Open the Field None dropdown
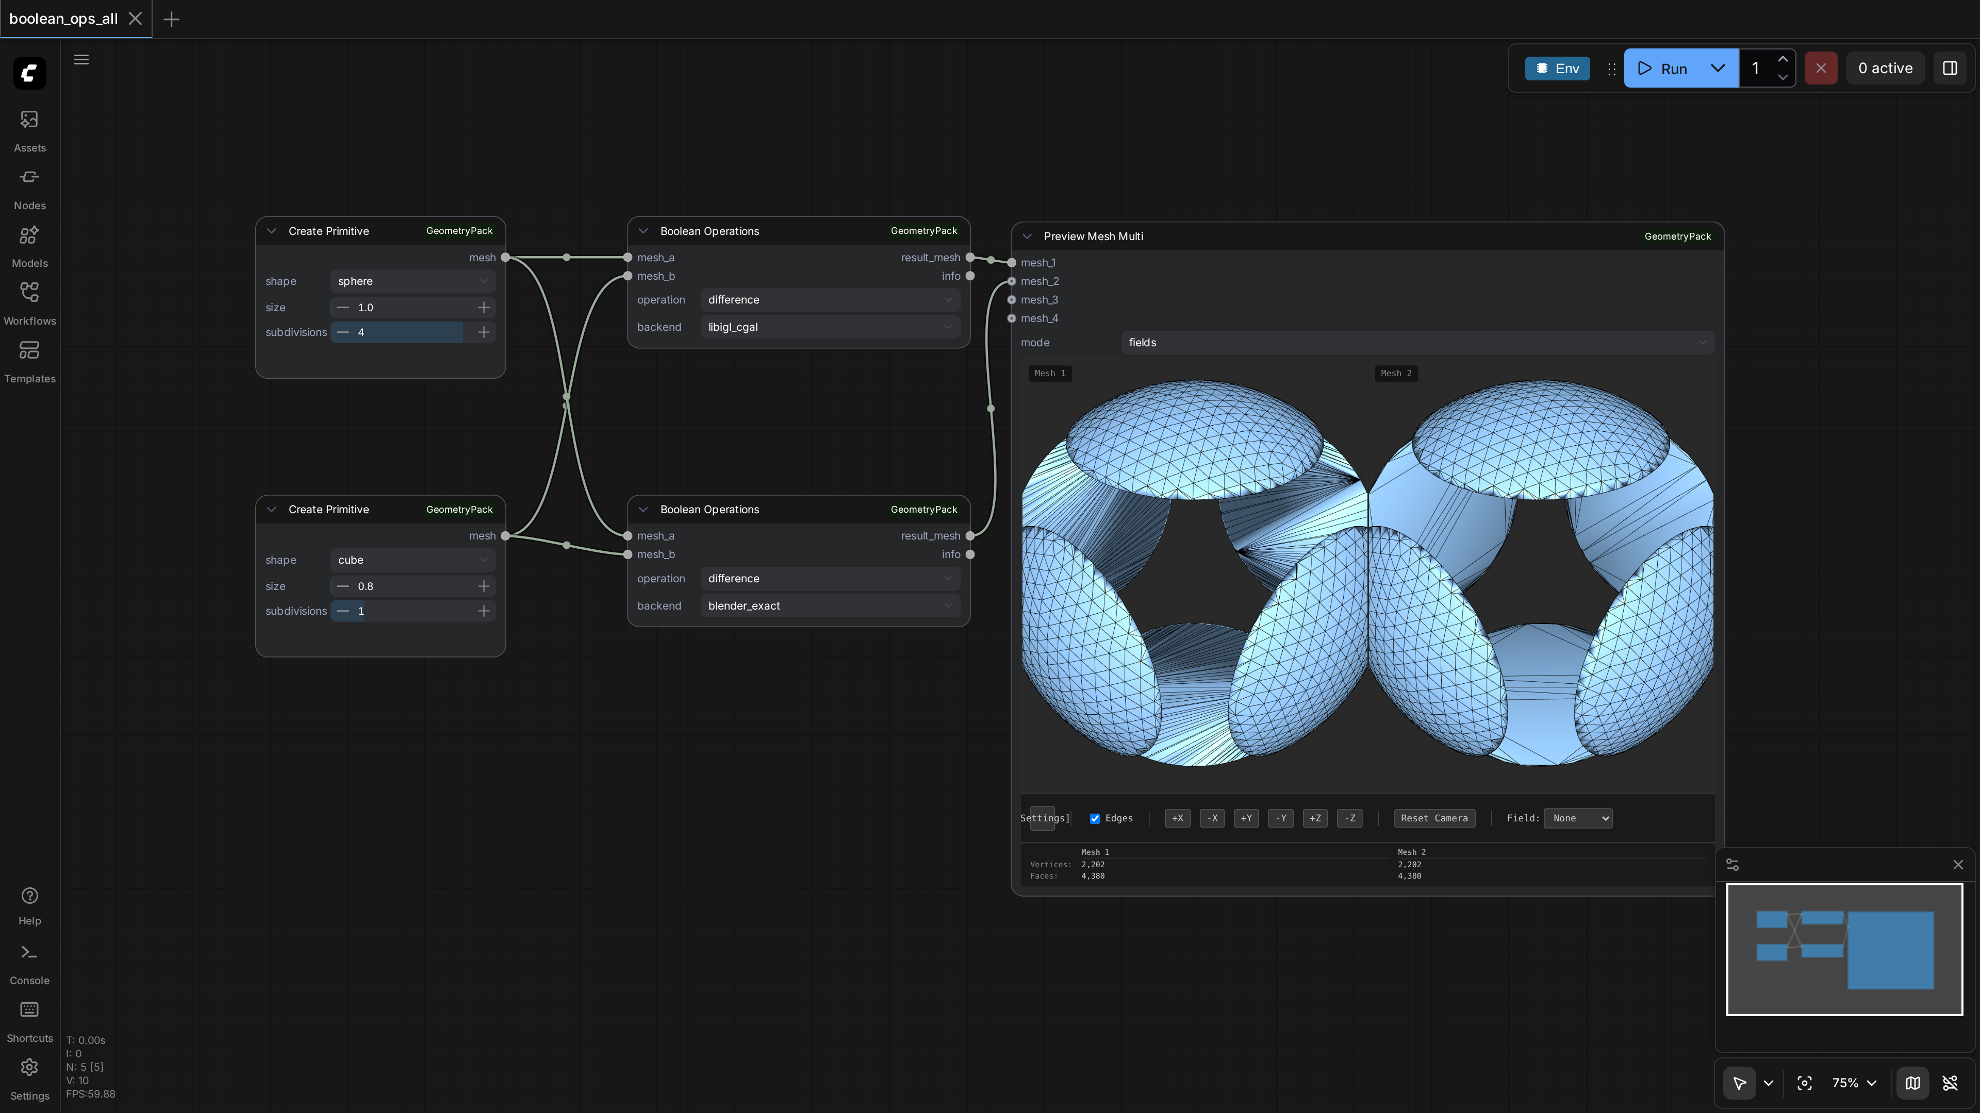This screenshot has height=1113, width=1980. [x=1578, y=819]
